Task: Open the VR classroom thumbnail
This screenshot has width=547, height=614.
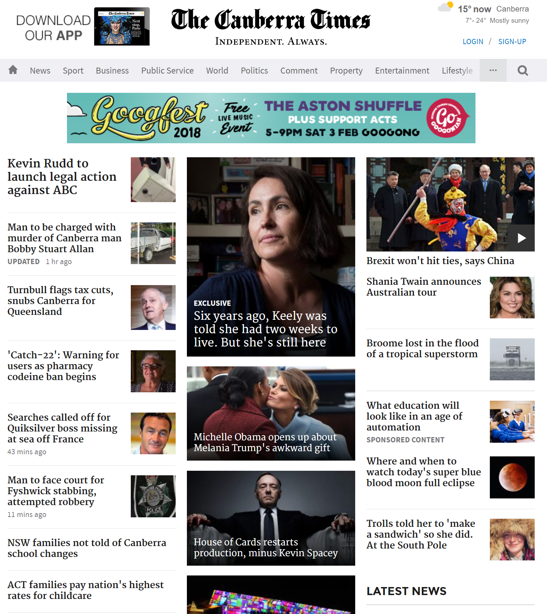Action: 512,422
